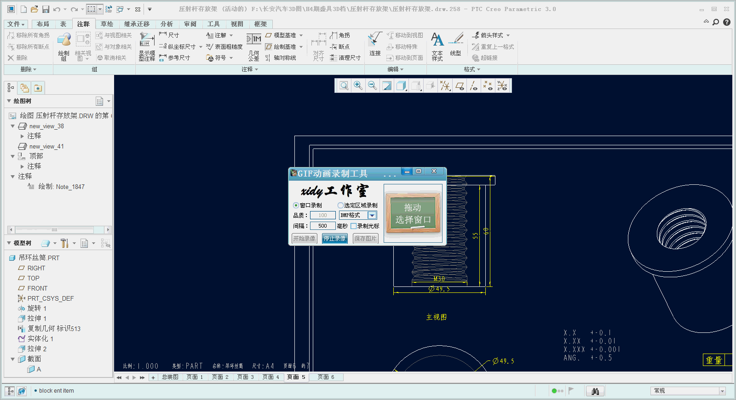Click the Zoom Out icon in graphics toolbar
The image size is (736, 400).
(x=372, y=86)
